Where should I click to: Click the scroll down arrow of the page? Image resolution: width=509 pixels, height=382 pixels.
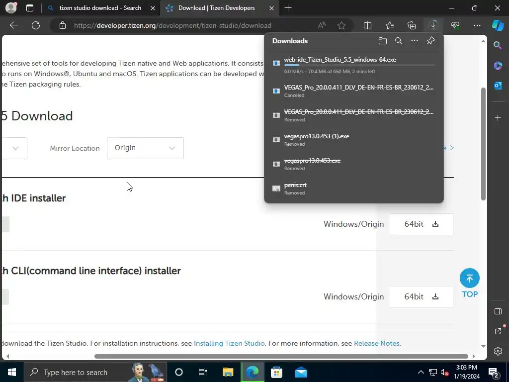coord(483,346)
